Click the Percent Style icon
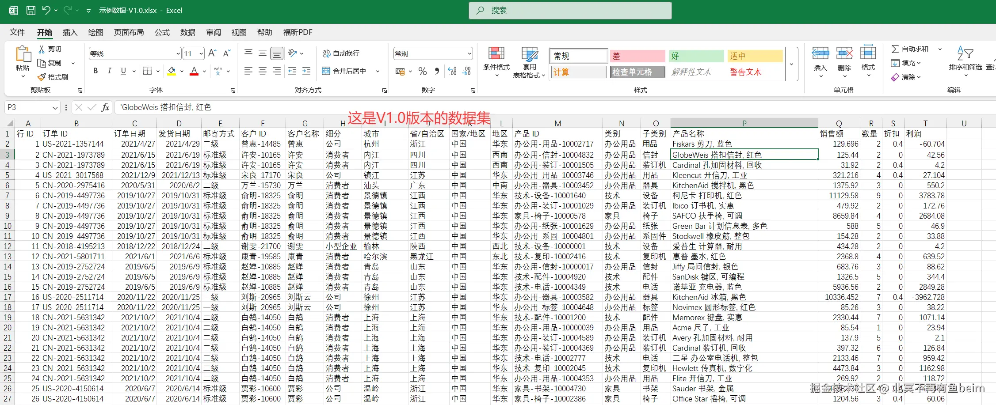 point(423,71)
